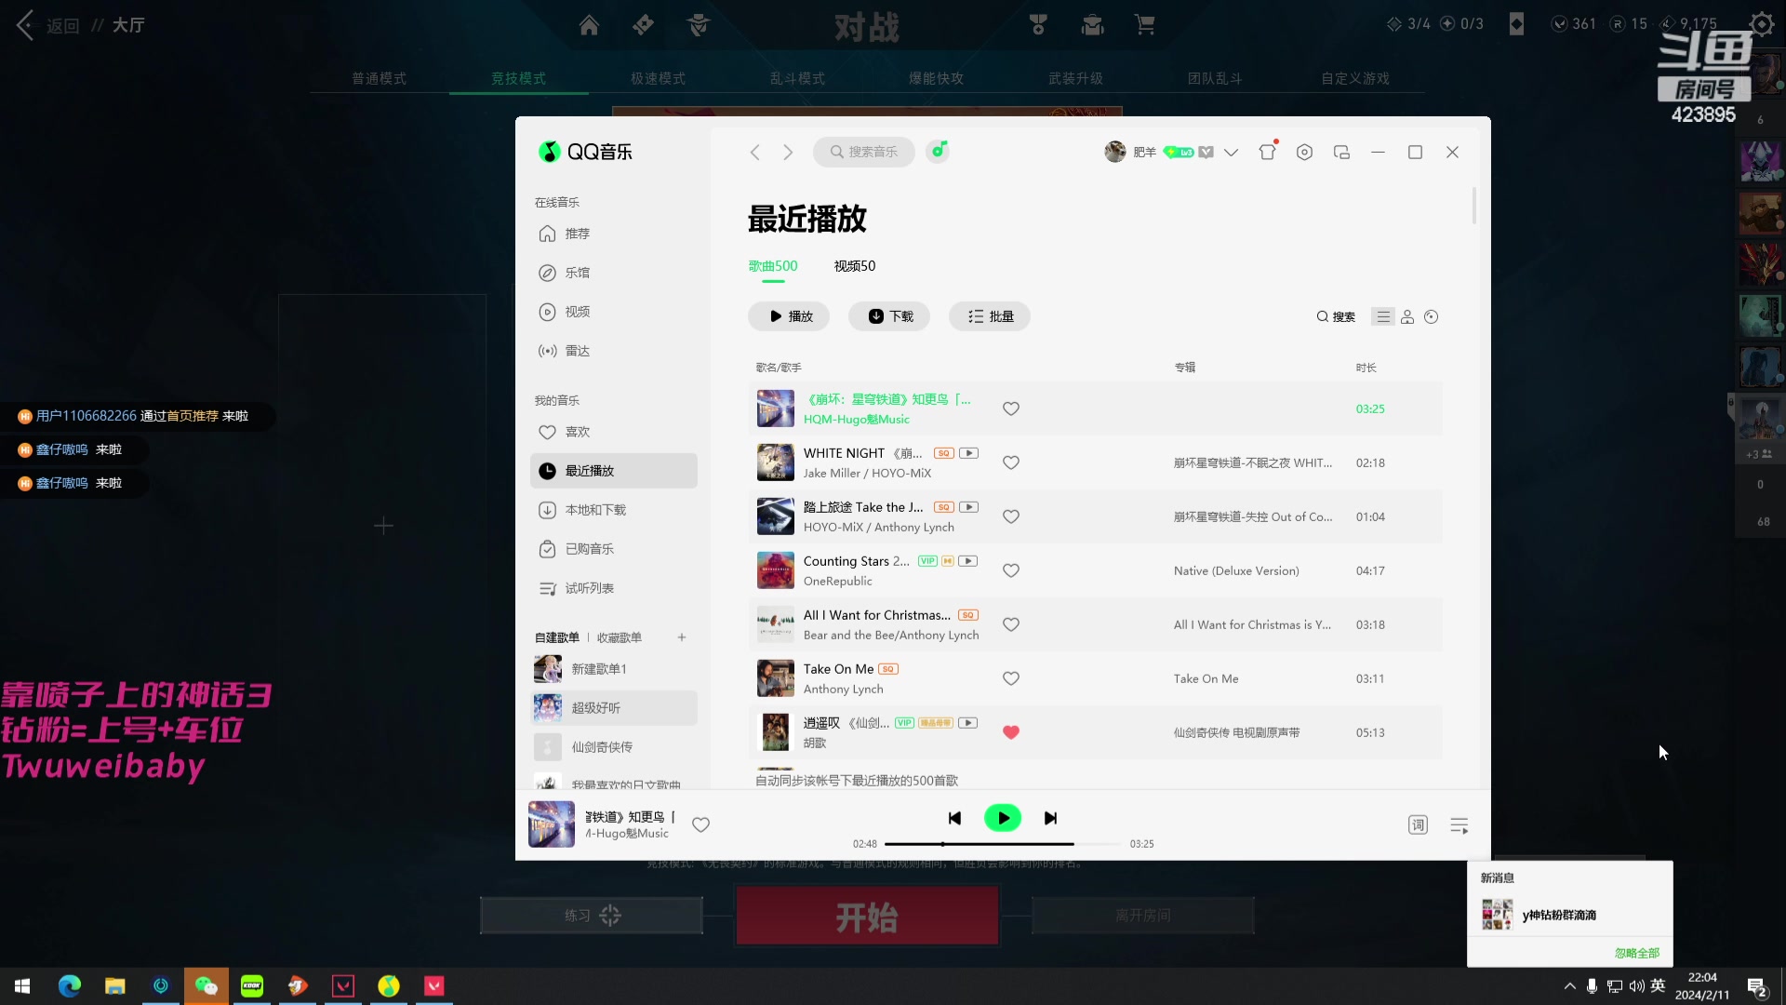Switch to album grouping view icon
Screen dimensions: 1786x1005
tap(1432, 316)
